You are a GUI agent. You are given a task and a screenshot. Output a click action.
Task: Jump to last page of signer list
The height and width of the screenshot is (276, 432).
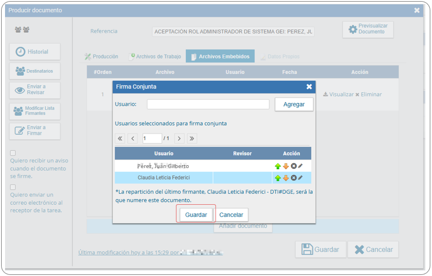[x=192, y=138]
